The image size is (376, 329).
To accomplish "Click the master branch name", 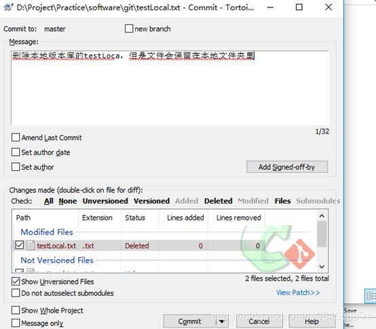I will (55, 29).
